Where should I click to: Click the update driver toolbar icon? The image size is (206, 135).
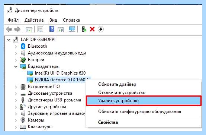click(x=84, y=29)
